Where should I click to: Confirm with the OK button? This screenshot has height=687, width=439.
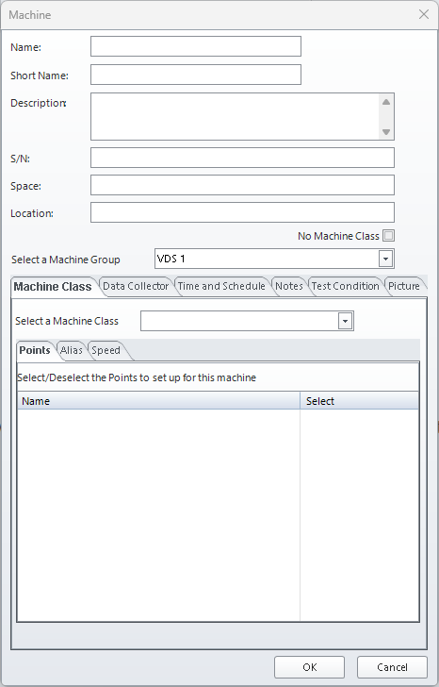click(310, 667)
